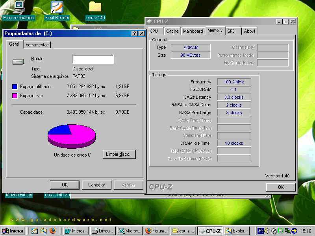Click the first quick launch pencil icon
The height and width of the screenshot is (236, 315).
coord(34,231)
